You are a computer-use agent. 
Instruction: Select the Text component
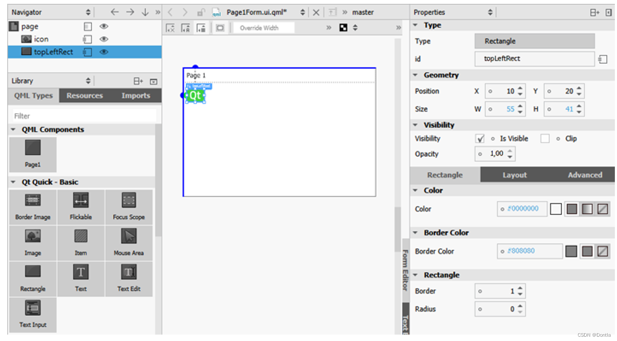81,279
